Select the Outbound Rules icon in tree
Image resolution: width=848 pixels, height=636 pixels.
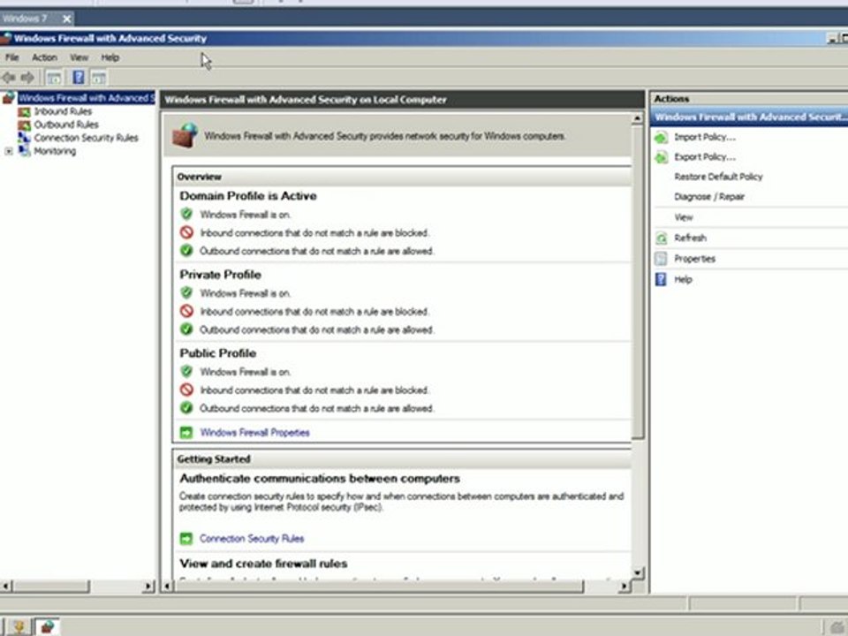click(24, 125)
